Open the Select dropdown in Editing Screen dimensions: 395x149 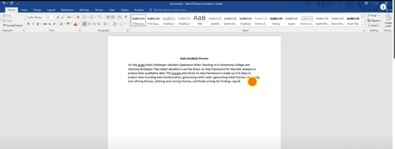point(374,25)
